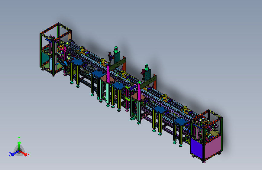Select the blue side panel on right enclosure
Screen dimensions: 262x170
(x=197, y=148)
